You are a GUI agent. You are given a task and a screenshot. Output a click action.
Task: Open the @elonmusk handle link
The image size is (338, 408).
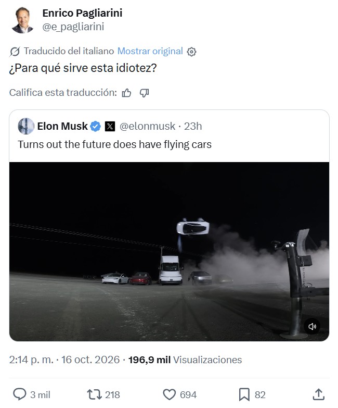click(147, 126)
